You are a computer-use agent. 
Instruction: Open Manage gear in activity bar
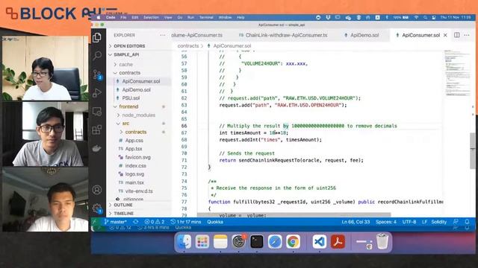click(x=97, y=208)
